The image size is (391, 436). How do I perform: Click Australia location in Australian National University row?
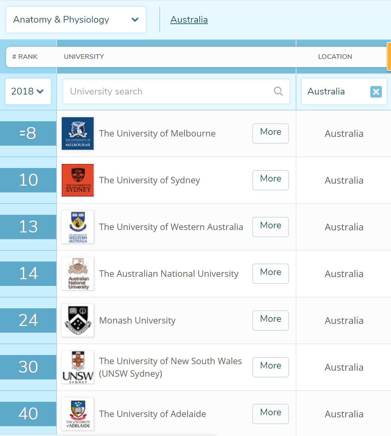click(344, 274)
